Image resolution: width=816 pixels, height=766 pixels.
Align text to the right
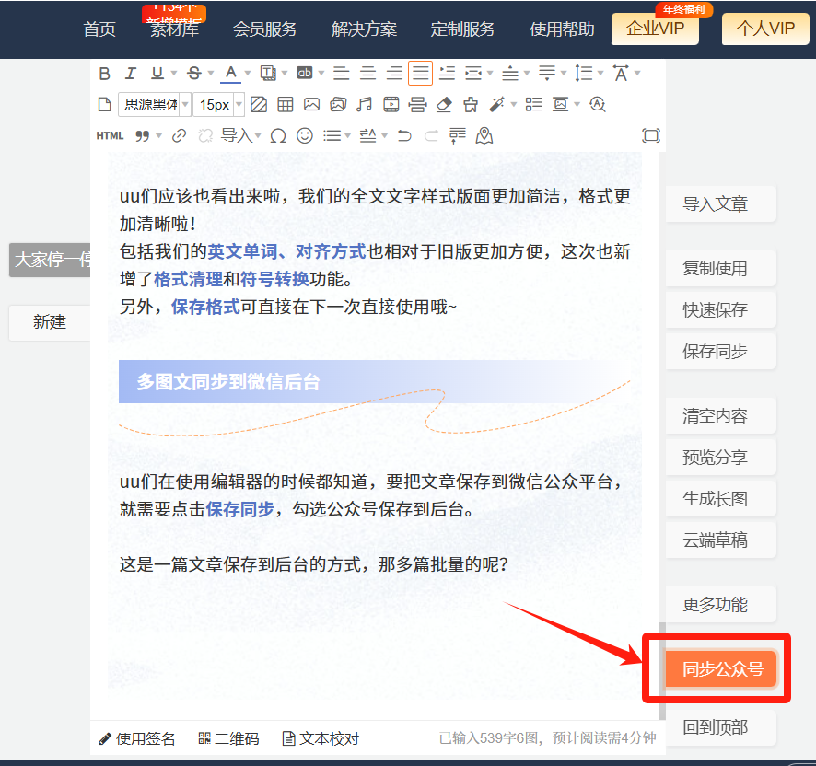point(394,74)
